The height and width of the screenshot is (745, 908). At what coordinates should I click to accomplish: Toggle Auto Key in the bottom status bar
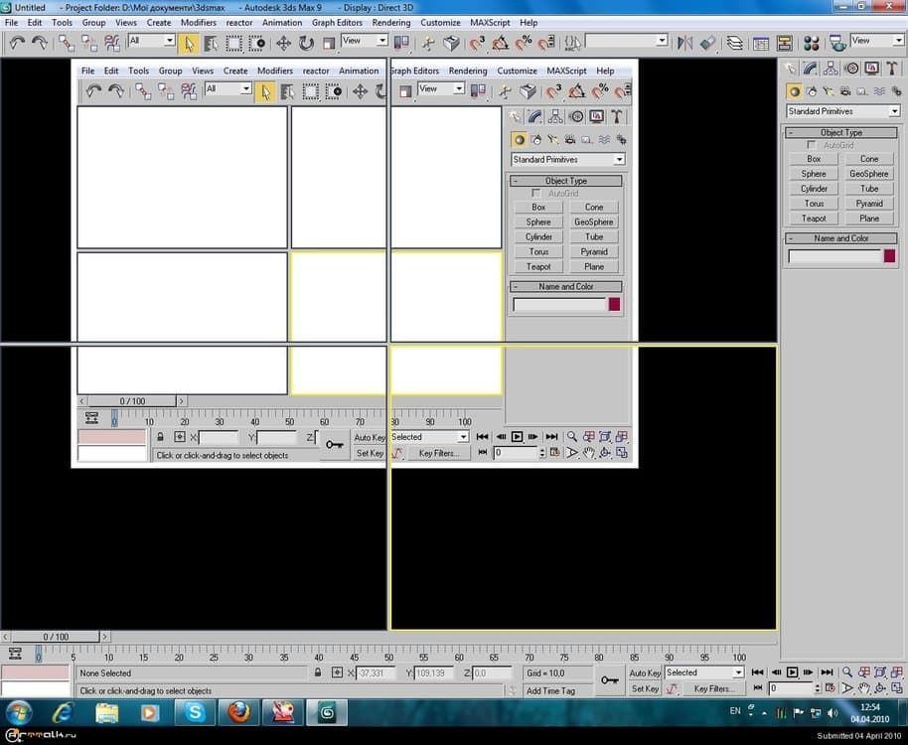tap(645, 673)
